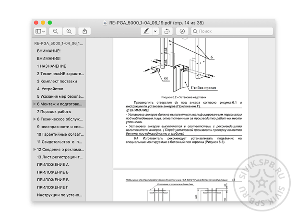The width and height of the screenshot is (308, 222).
Task: Jump to ПРИЛОЖЕНИЕ Б
Action: point(53,172)
